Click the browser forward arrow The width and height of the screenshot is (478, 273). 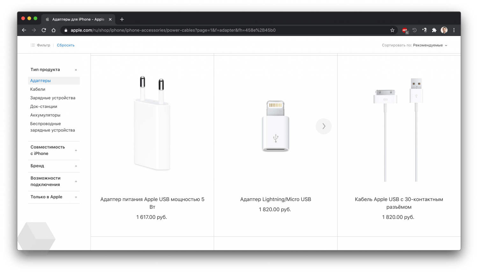pos(34,30)
